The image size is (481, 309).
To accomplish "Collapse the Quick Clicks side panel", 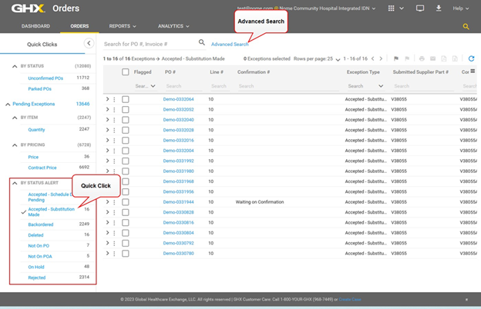I will coord(88,44).
